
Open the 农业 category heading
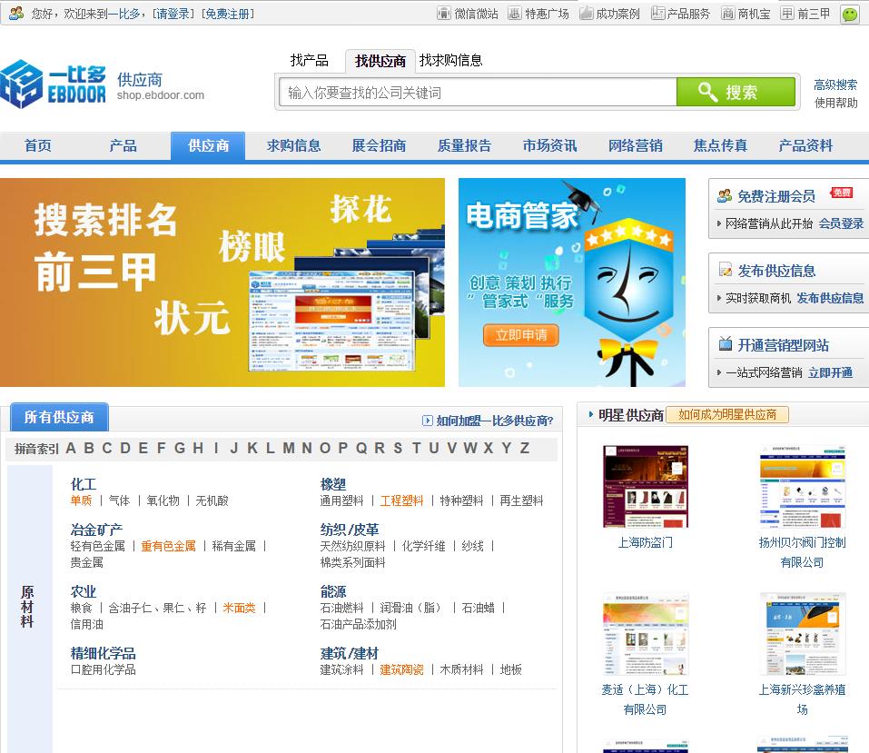(x=84, y=591)
